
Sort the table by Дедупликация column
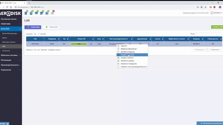(142, 39)
